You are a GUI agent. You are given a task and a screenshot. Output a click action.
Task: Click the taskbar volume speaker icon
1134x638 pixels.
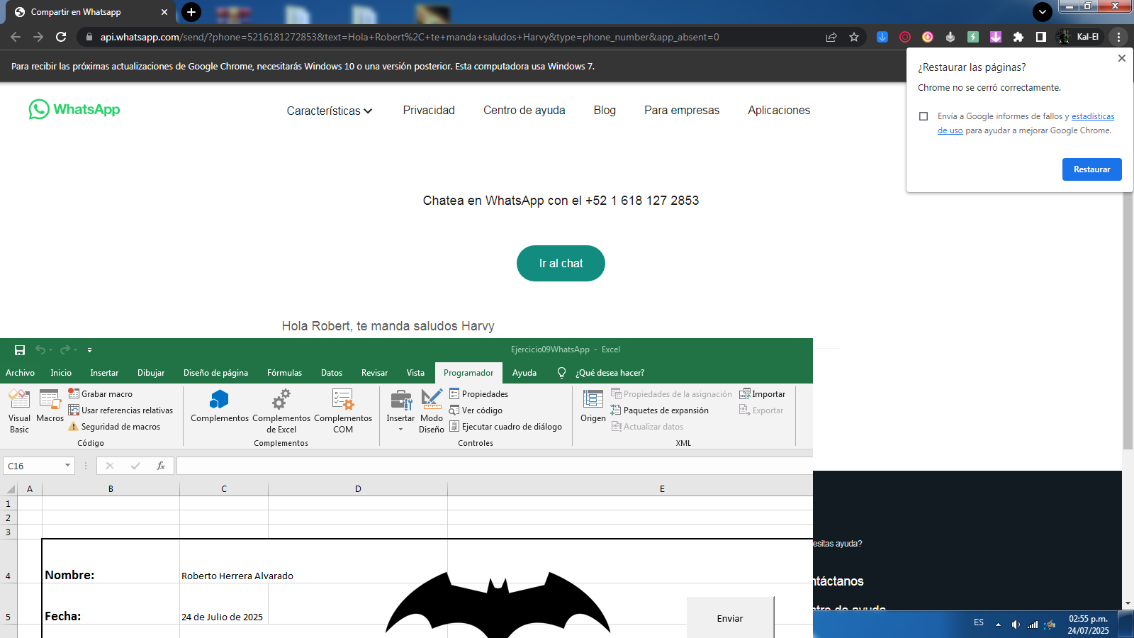coord(1015,624)
